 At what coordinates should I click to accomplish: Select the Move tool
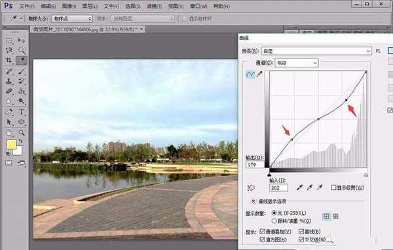[x=22, y=41]
